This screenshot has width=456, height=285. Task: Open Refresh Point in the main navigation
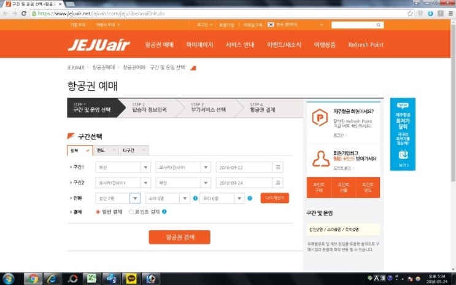pos(366,45)
